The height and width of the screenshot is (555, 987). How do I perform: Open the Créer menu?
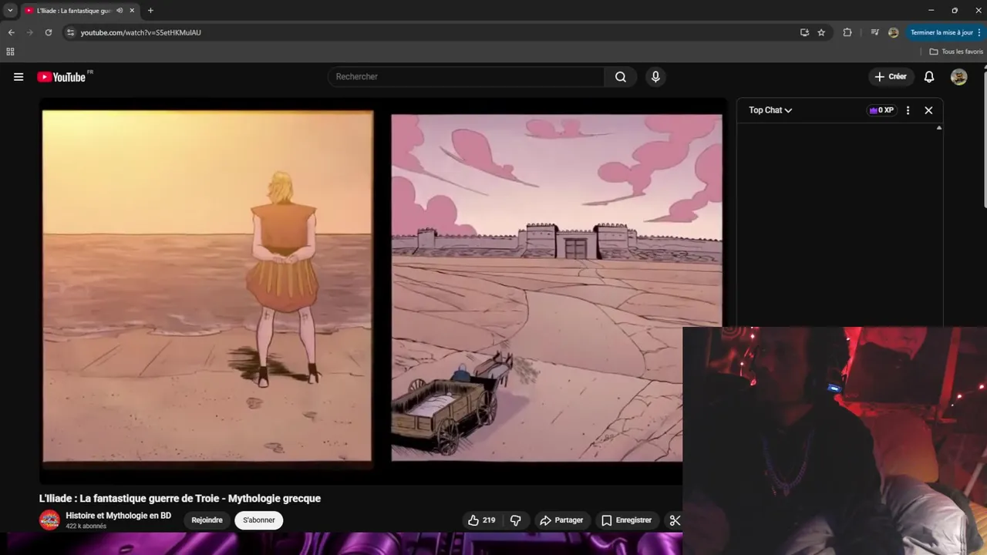pyautogui.click(x=891, y=76)
